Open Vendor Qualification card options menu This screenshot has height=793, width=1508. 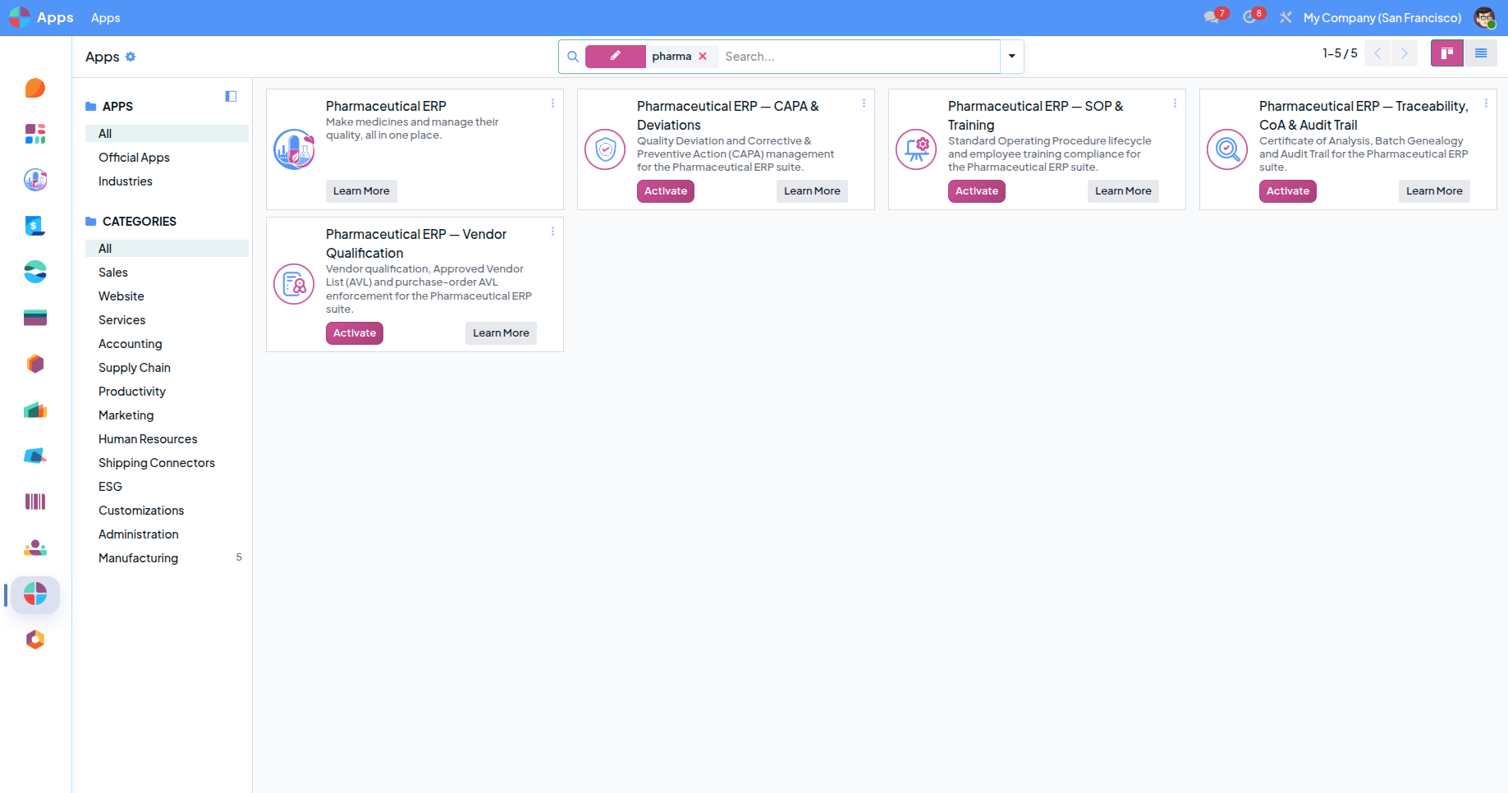tap(552, 231)
